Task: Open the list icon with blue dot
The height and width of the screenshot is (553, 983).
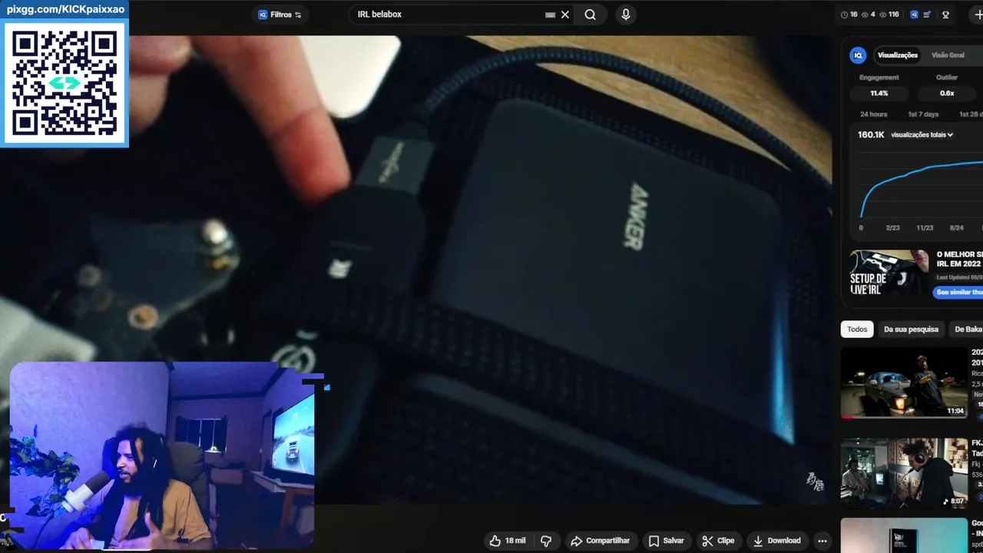Action: point(927,15)
